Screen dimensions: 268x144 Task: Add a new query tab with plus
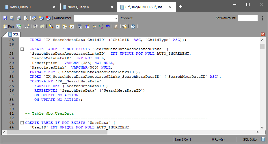(x=180, y=7)
